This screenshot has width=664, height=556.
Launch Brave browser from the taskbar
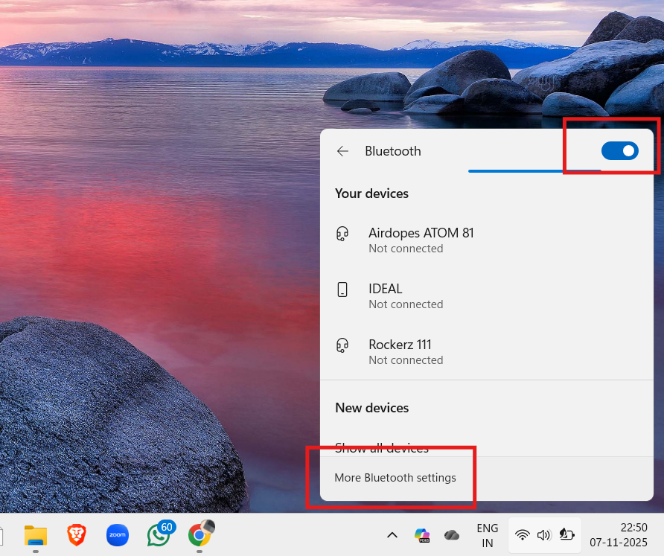pos(77,534)
